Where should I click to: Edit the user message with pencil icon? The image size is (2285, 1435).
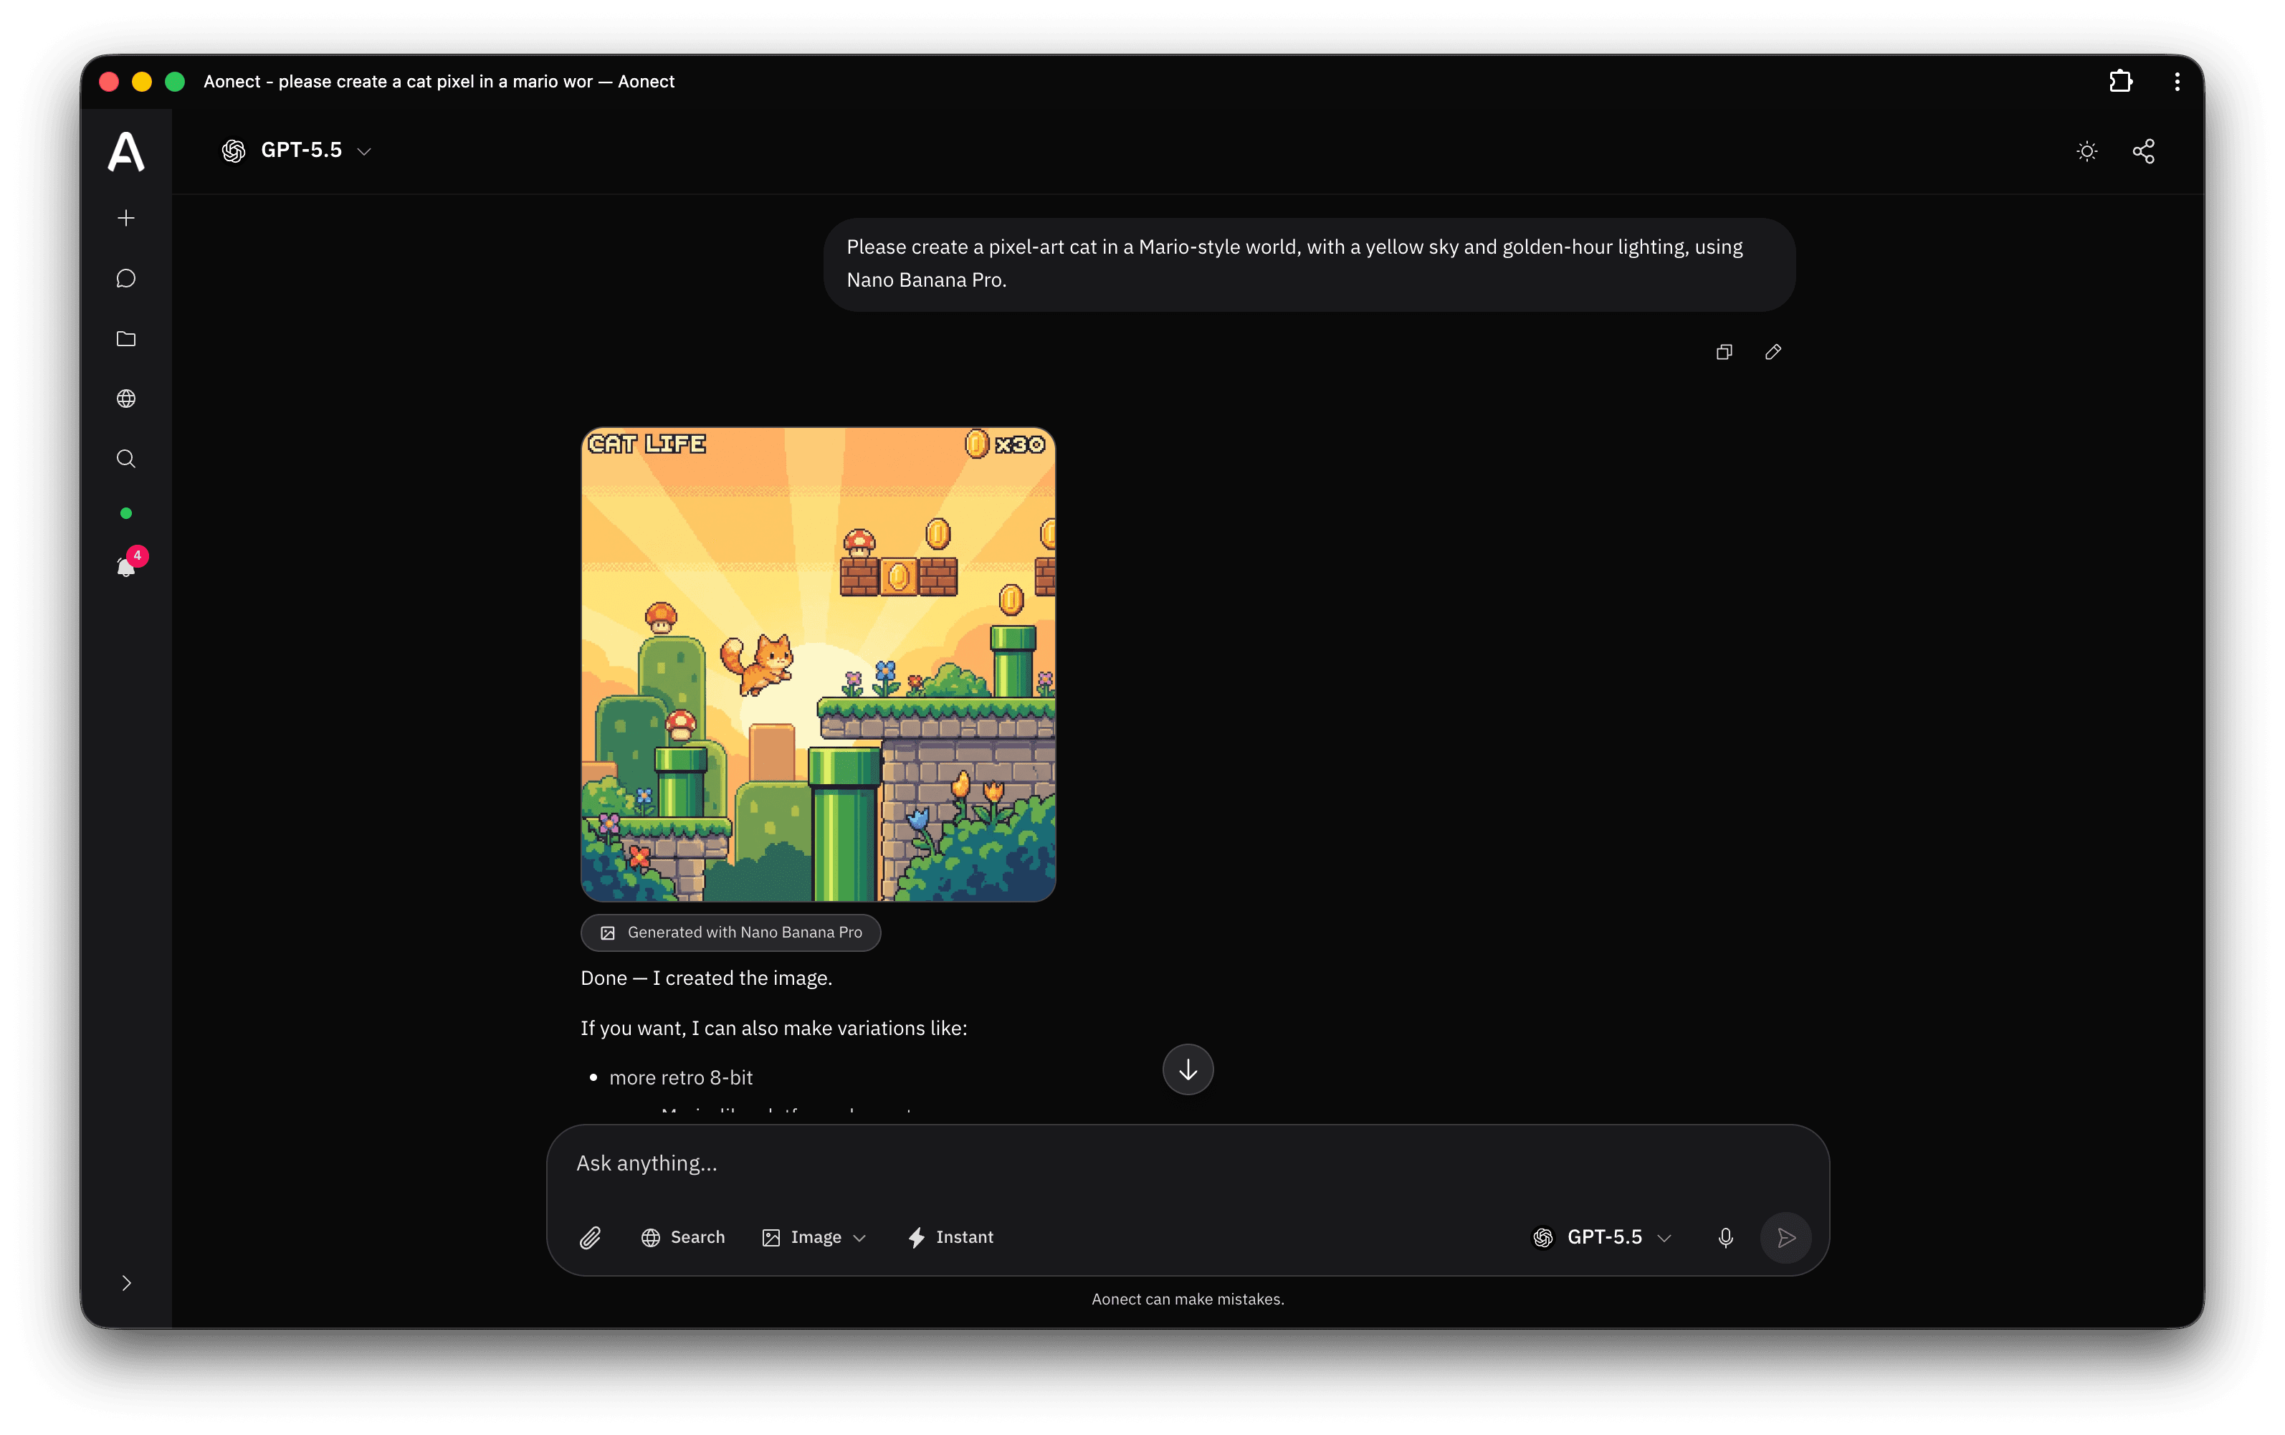click(1773, 352)
